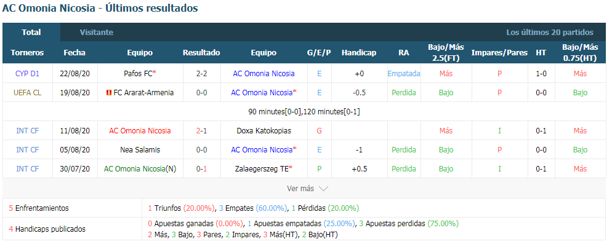Open the 2-1 result against Doxa Katokopias
Screen dimensions: 612x244
click(x=201, y=130)
